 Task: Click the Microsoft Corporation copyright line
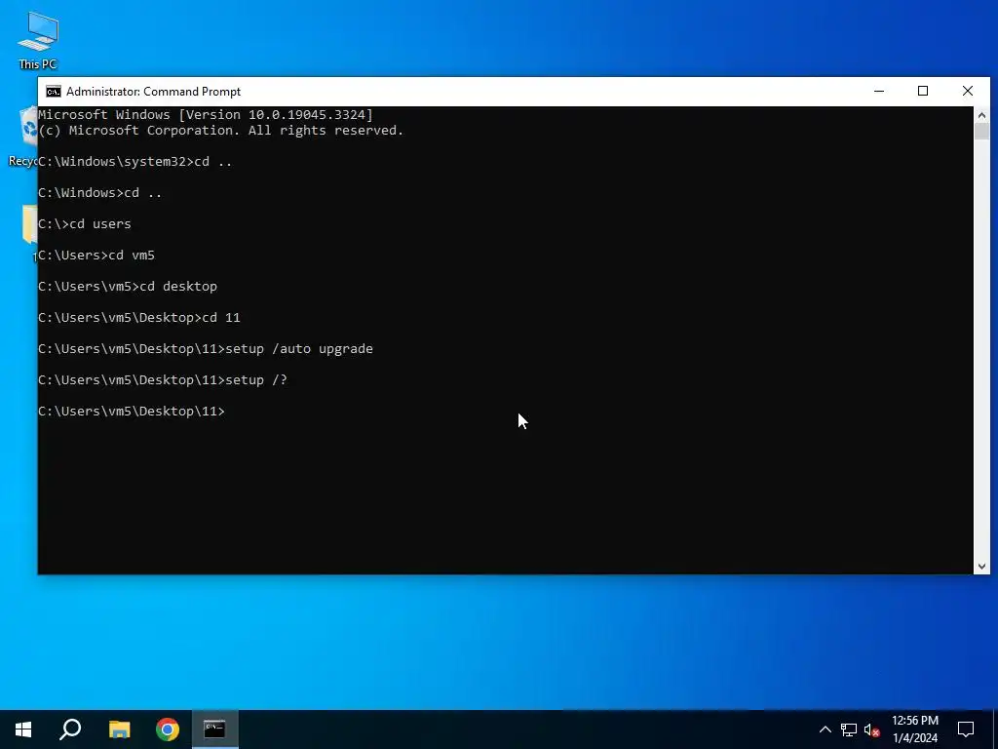pyautogui.click(x=221, y=131)
